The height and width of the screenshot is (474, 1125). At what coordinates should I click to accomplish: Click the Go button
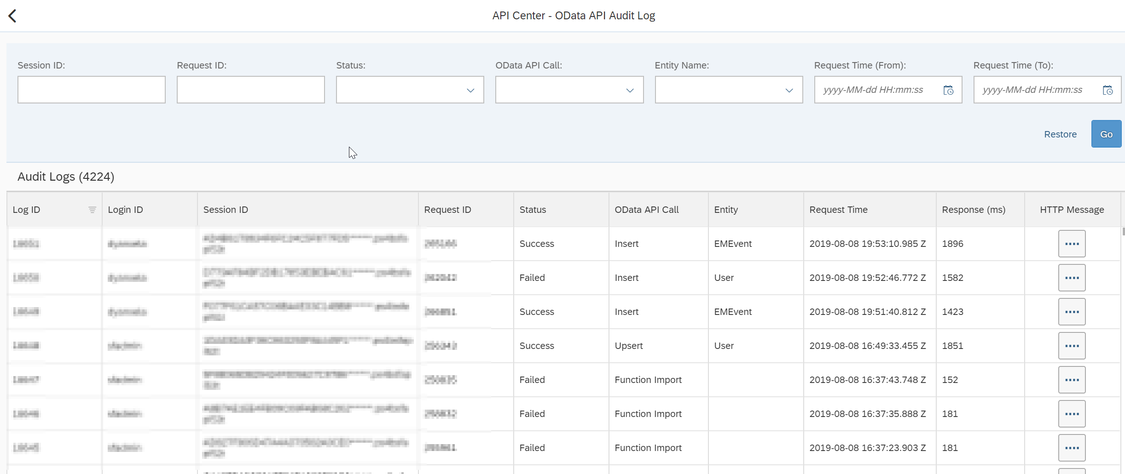click(1106, 134)
